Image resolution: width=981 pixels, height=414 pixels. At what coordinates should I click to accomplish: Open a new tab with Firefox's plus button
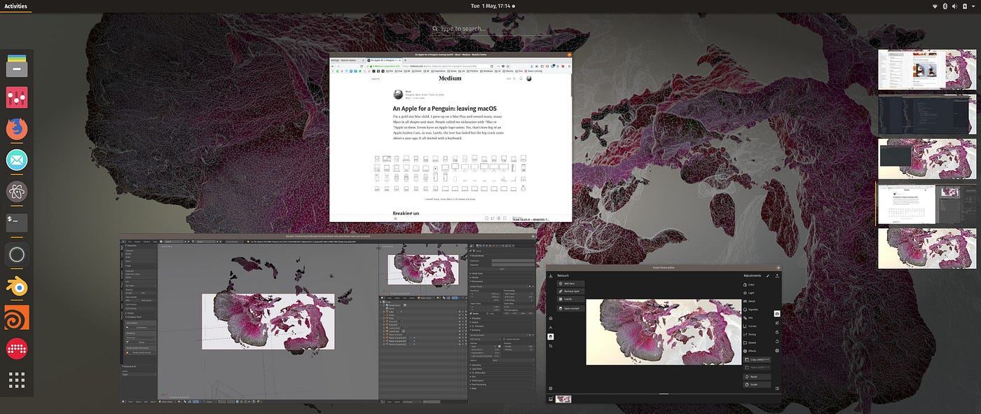coord(405,60)
